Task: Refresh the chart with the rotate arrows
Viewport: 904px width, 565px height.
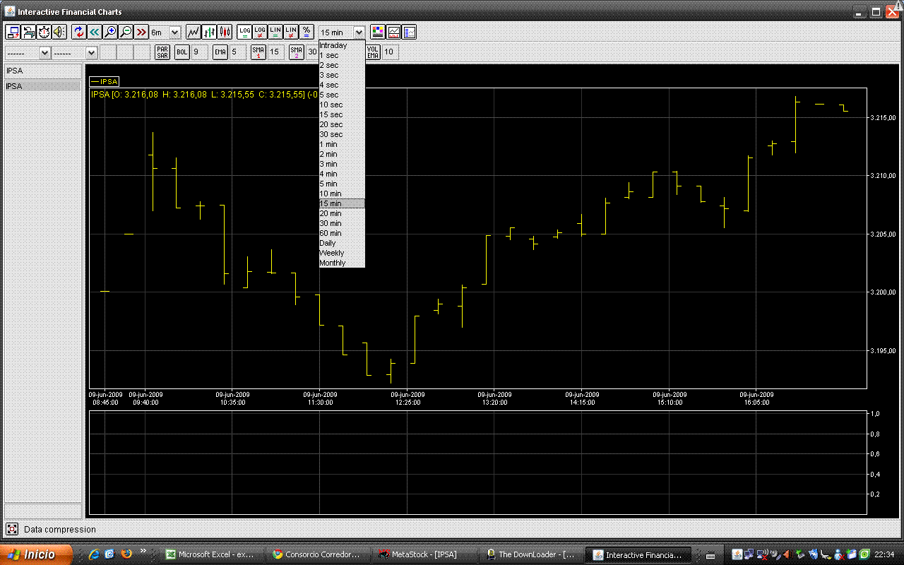Action: pyautogui.click(x=79, y=32)
